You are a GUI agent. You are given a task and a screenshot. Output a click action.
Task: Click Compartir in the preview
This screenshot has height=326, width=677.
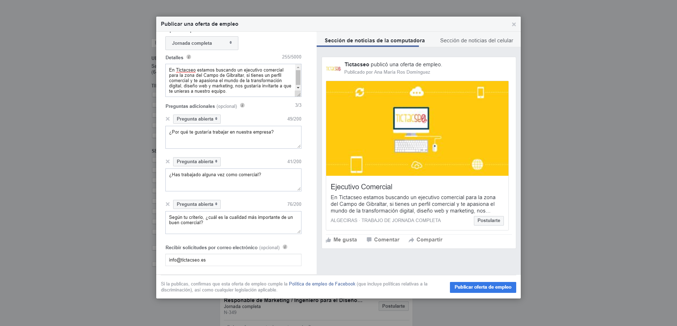(x=426, y=240)
